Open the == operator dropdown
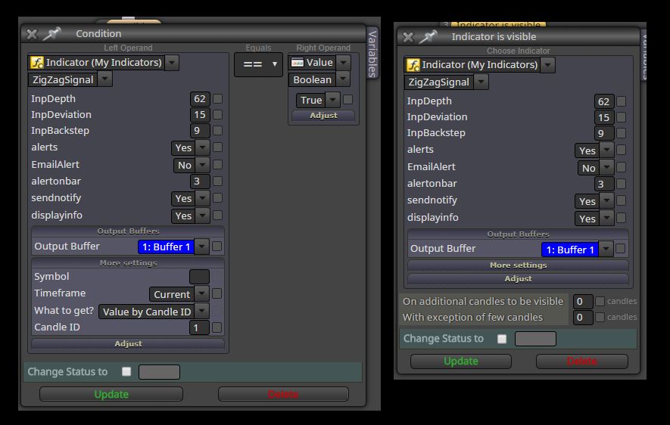Image resolution: width=670 pixels, height=425 pixels. coord(258,64)
